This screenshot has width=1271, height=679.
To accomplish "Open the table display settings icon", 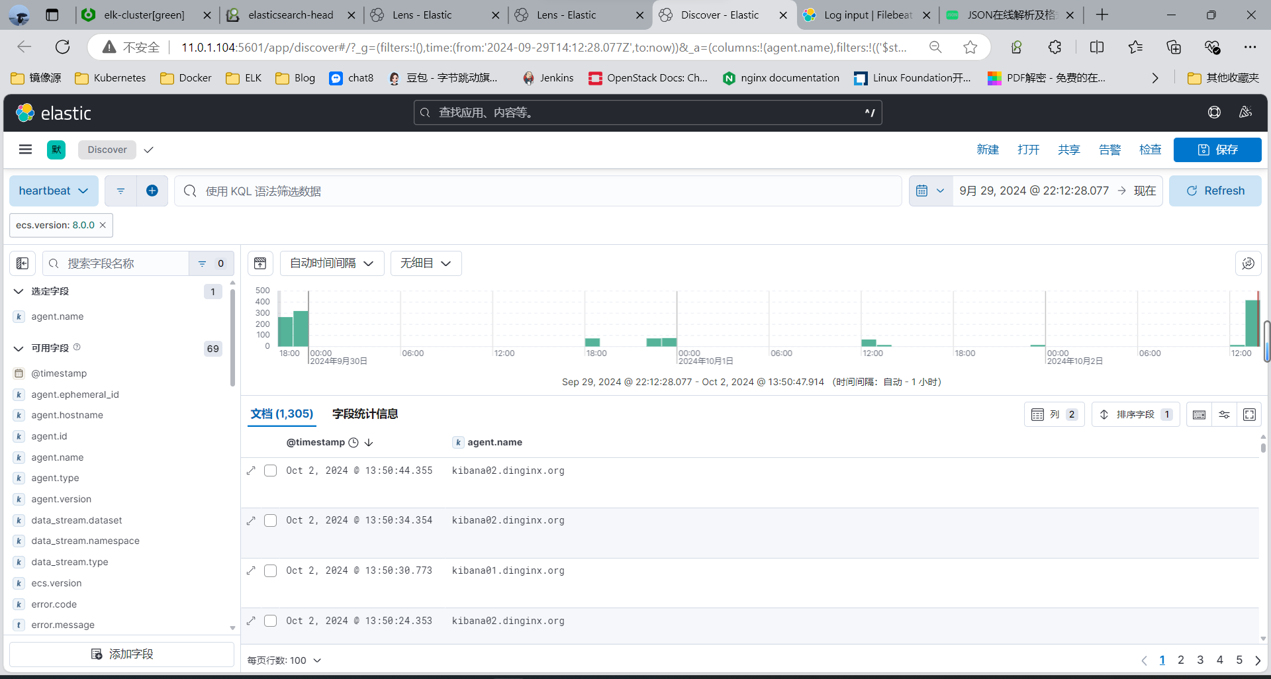I will tap(1224, 414).
